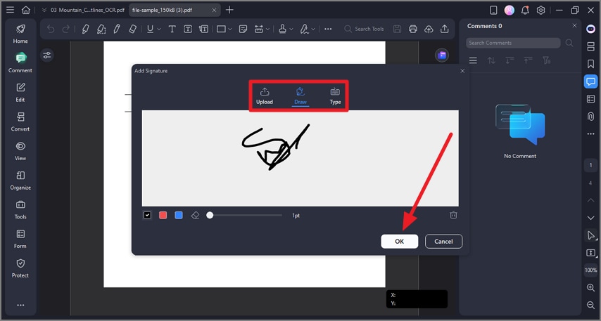Select the Text Box tool
Screen dimensions: 601x321
click(x=188, y=29)
